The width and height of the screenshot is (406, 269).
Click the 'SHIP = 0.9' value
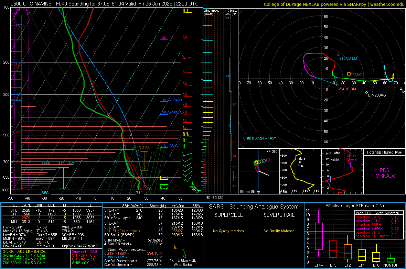[81, 263]
